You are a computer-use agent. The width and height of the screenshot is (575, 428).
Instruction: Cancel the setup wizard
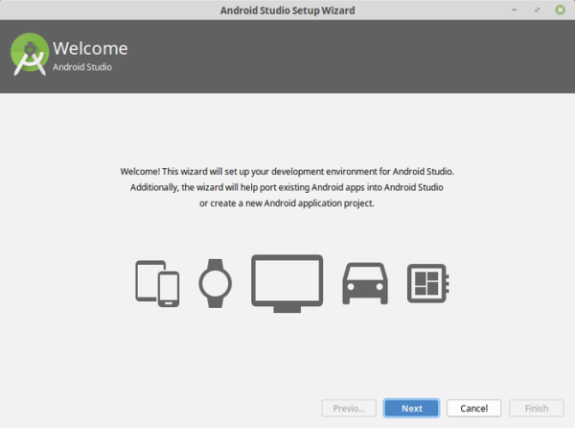pyautogui.click(x=473, y=408)
